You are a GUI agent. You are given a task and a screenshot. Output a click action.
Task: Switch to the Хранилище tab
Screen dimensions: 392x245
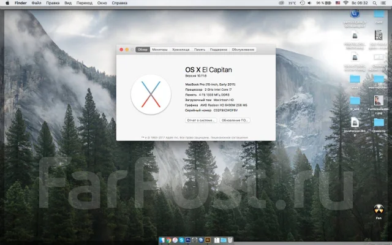[x=181, y=50]
